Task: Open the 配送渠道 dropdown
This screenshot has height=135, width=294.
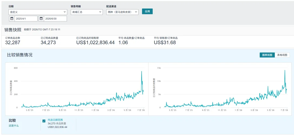Action: pos(122,12)
